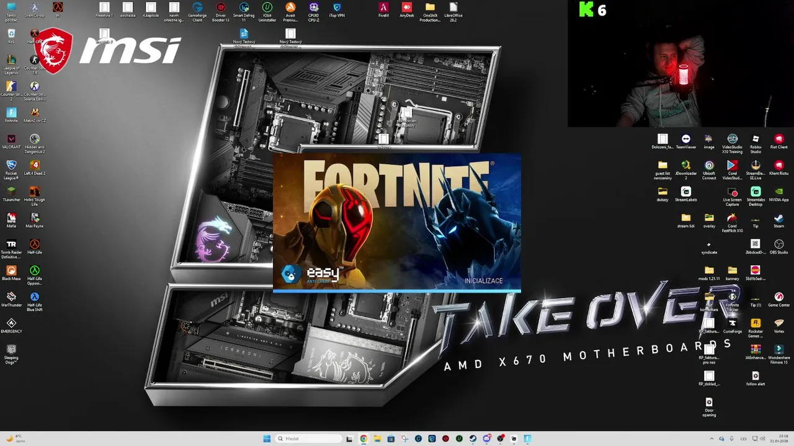Open Driver Booster 13 shortcut
794x446 pixels.
click(221, 11)
